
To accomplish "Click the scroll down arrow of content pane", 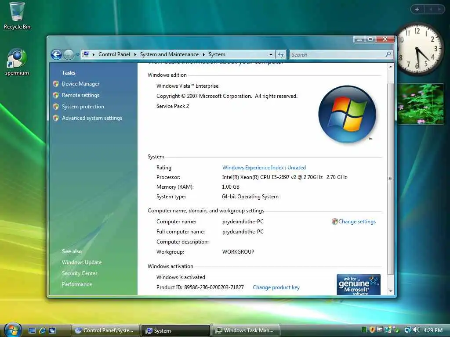I will tap(390, 291).
